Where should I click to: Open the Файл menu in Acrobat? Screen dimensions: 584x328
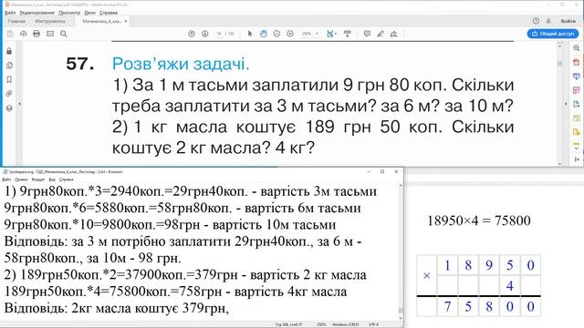click(10, 13)
